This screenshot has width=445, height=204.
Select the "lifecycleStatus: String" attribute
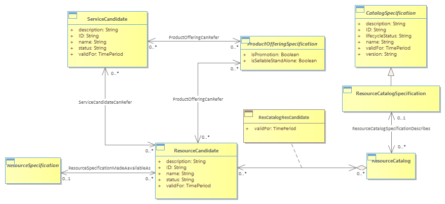click(x=389, y=36)
